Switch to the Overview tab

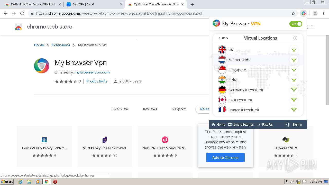click(120, 109)
